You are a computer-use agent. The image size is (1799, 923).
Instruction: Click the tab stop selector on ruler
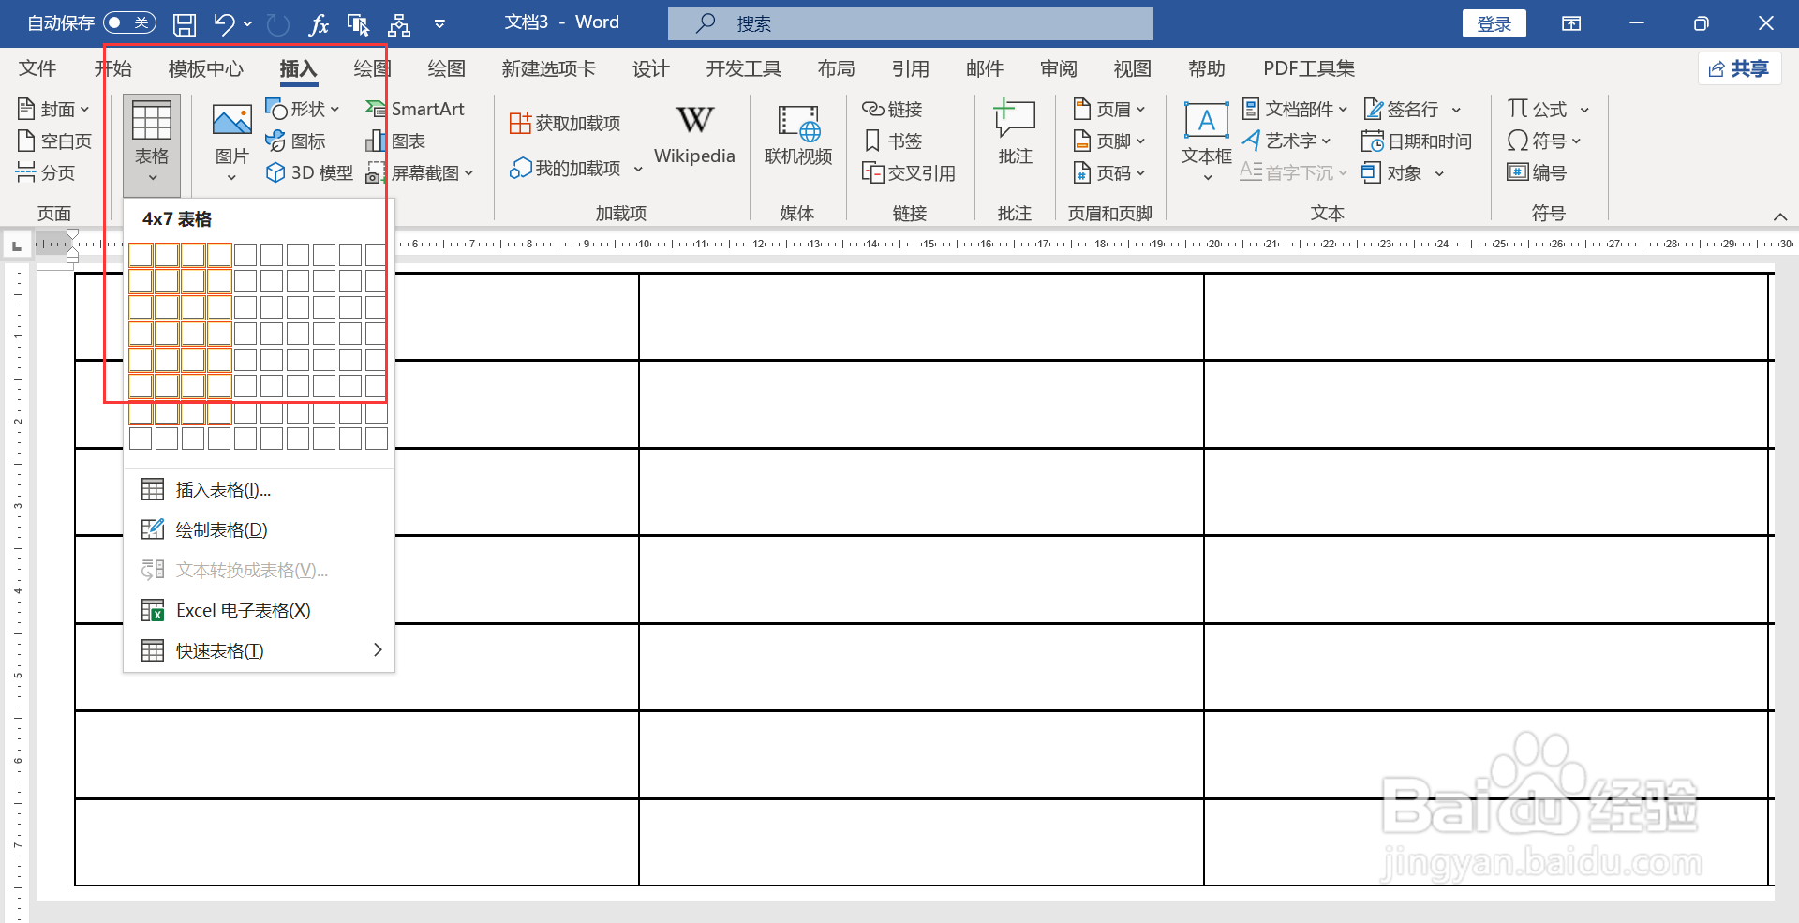click(16, 246)
